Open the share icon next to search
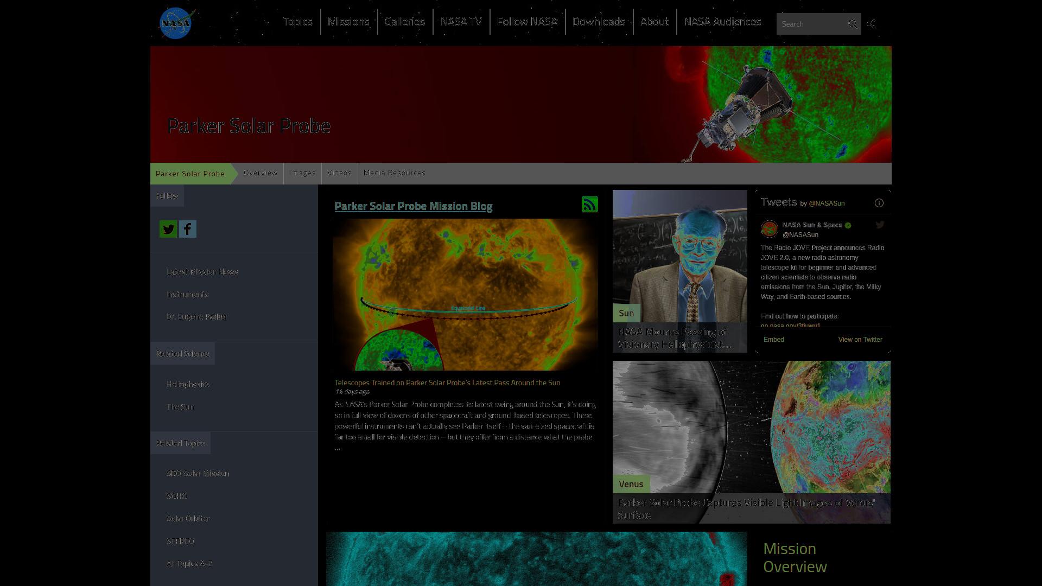 click(x=871, y=24)
